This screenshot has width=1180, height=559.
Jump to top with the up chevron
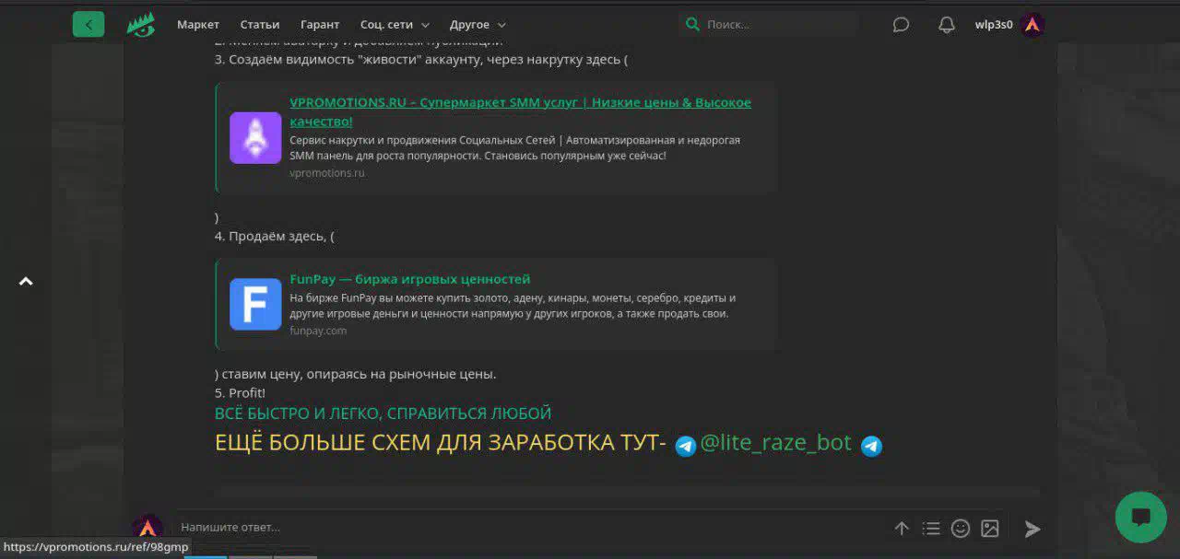pos(26,281)
